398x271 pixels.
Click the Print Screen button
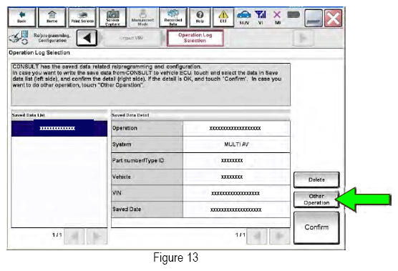pos(82,17)
